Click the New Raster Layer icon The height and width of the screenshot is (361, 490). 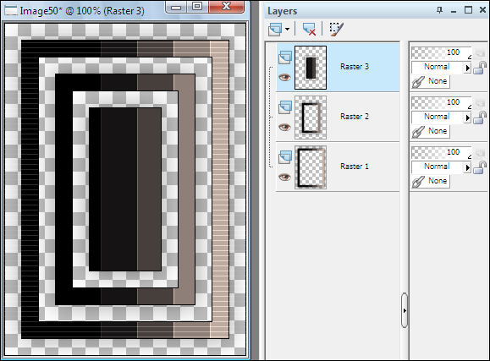[275, 30]
